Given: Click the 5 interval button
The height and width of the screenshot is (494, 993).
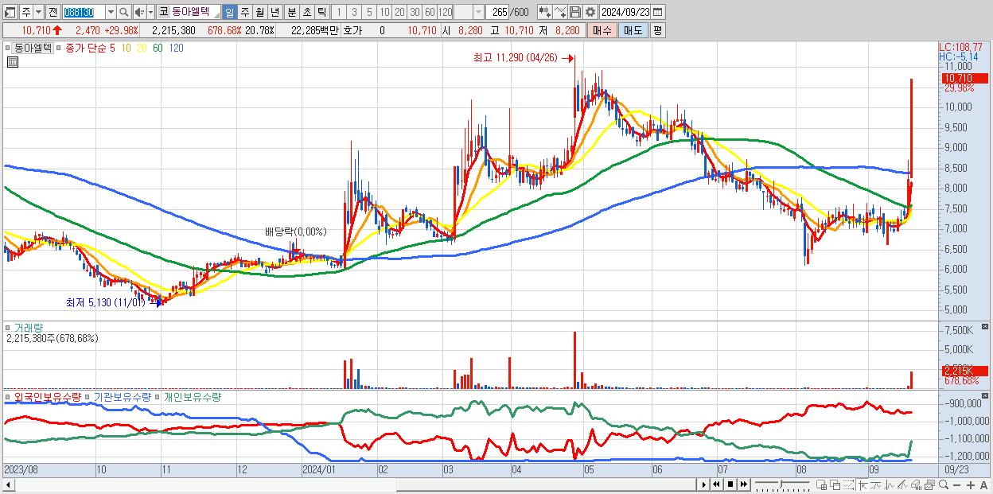Looking at the screenshot, I should pos(369,12).
